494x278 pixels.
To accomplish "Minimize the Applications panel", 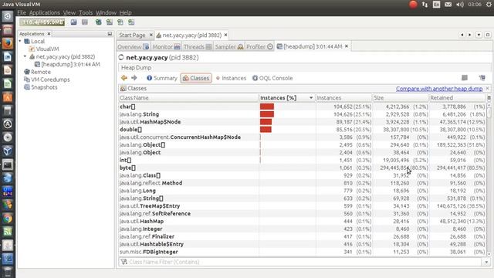I will [x=110, y=34].
